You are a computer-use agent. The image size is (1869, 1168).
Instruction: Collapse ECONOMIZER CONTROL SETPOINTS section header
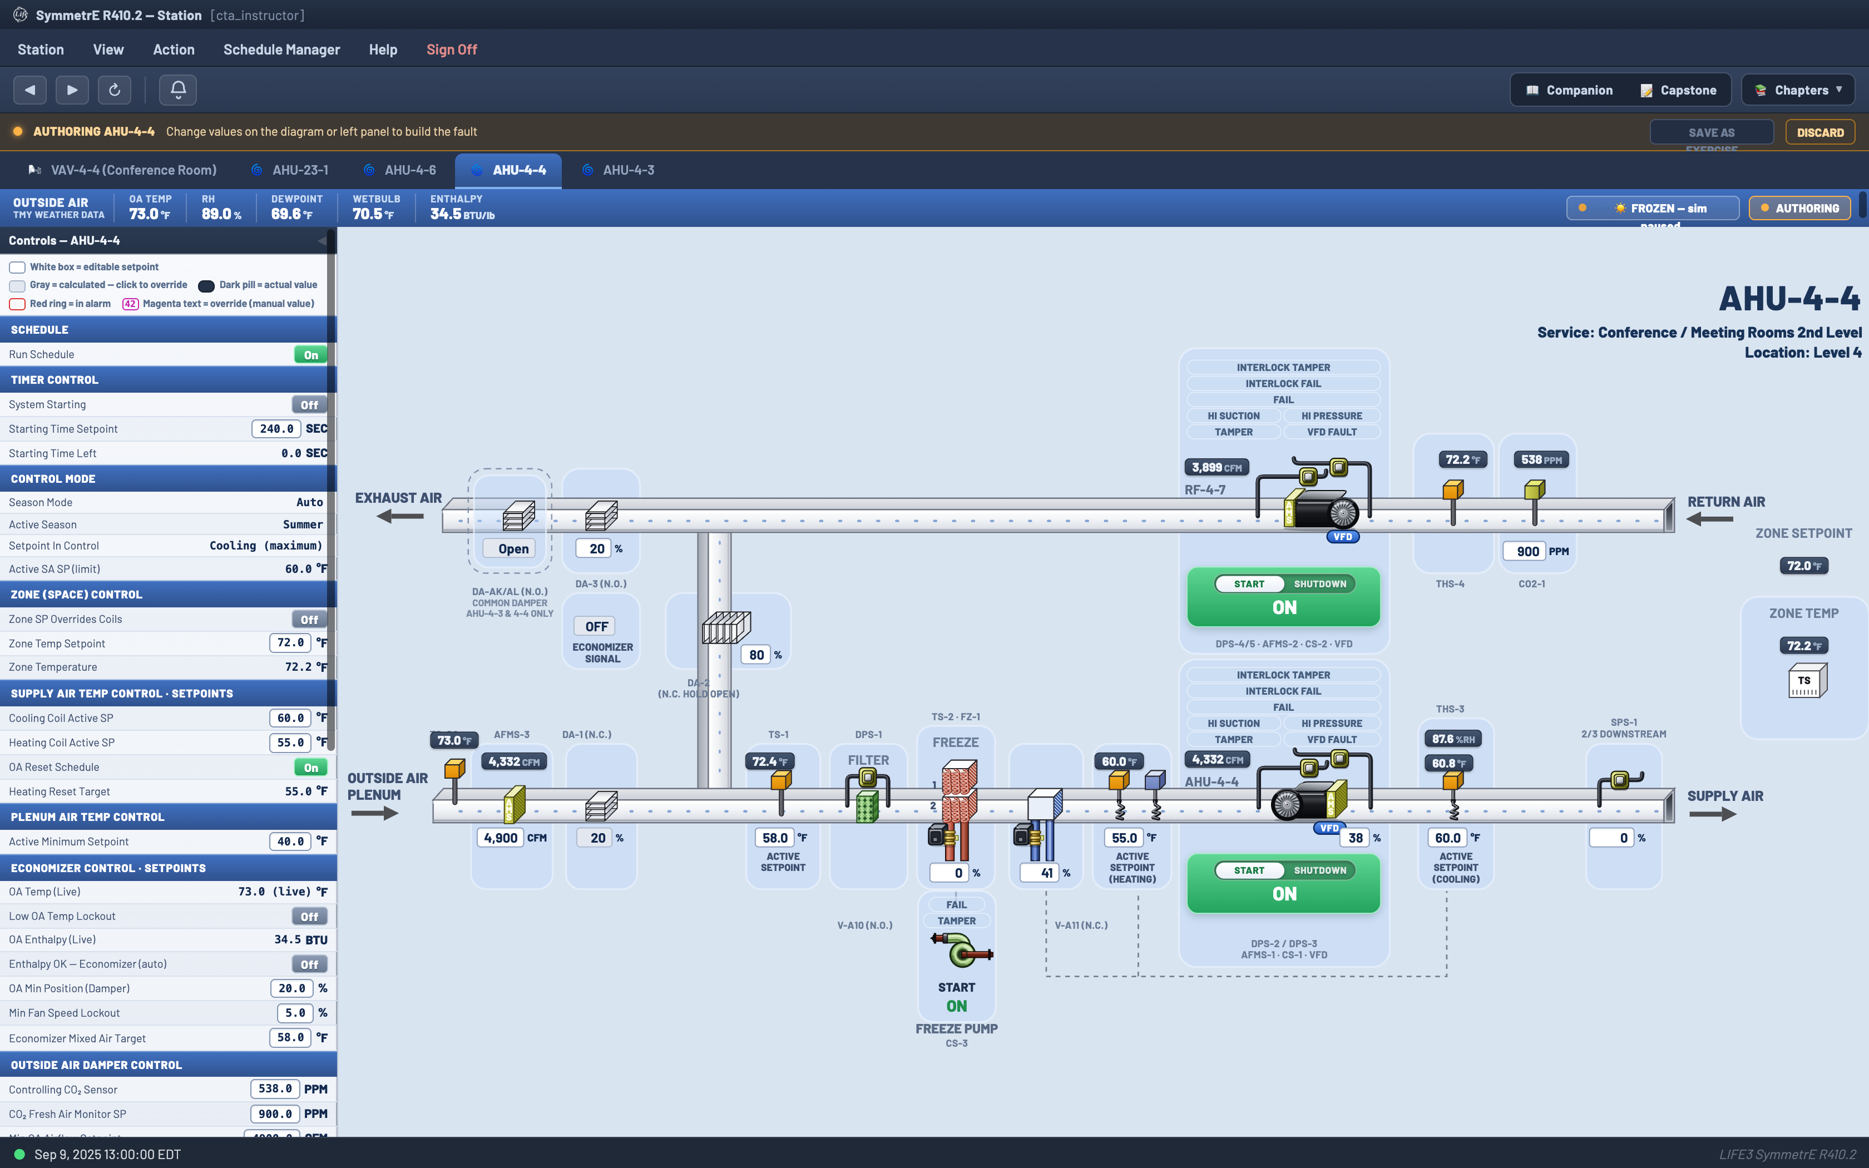tap(169, 868)
